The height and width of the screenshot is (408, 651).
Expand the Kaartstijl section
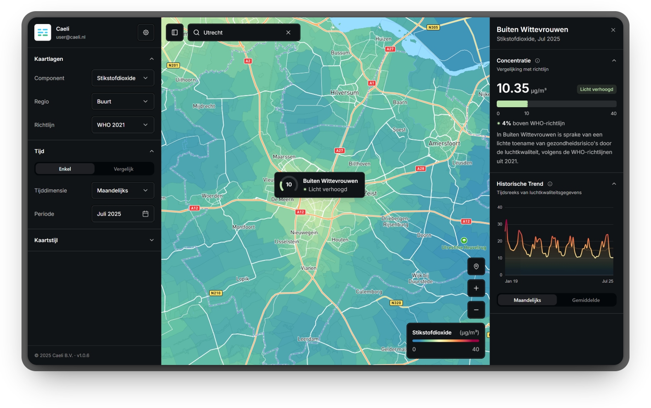pos(94,240)
